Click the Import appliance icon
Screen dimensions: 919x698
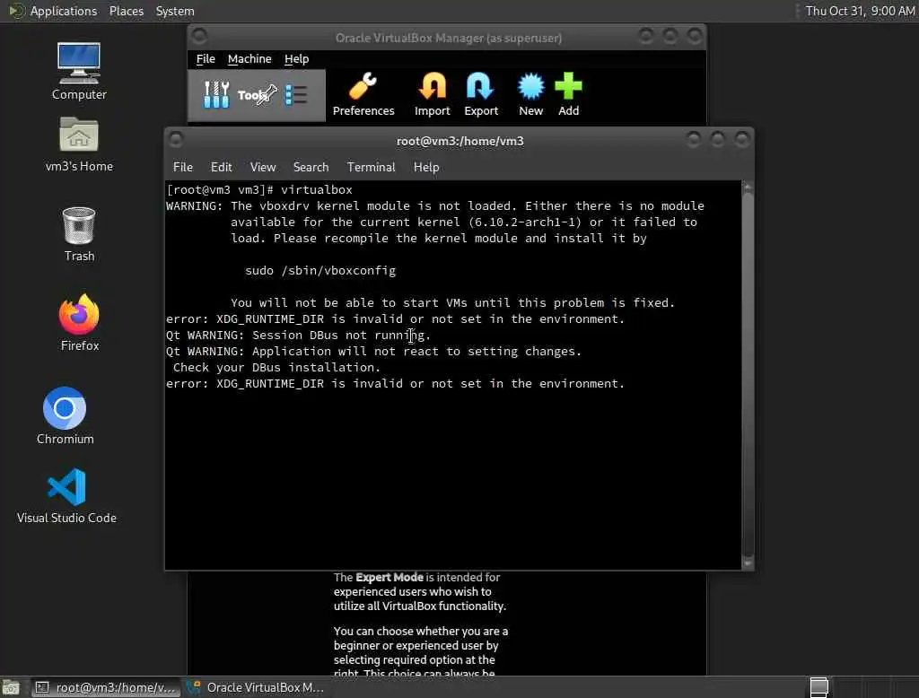tap(432, 94)
